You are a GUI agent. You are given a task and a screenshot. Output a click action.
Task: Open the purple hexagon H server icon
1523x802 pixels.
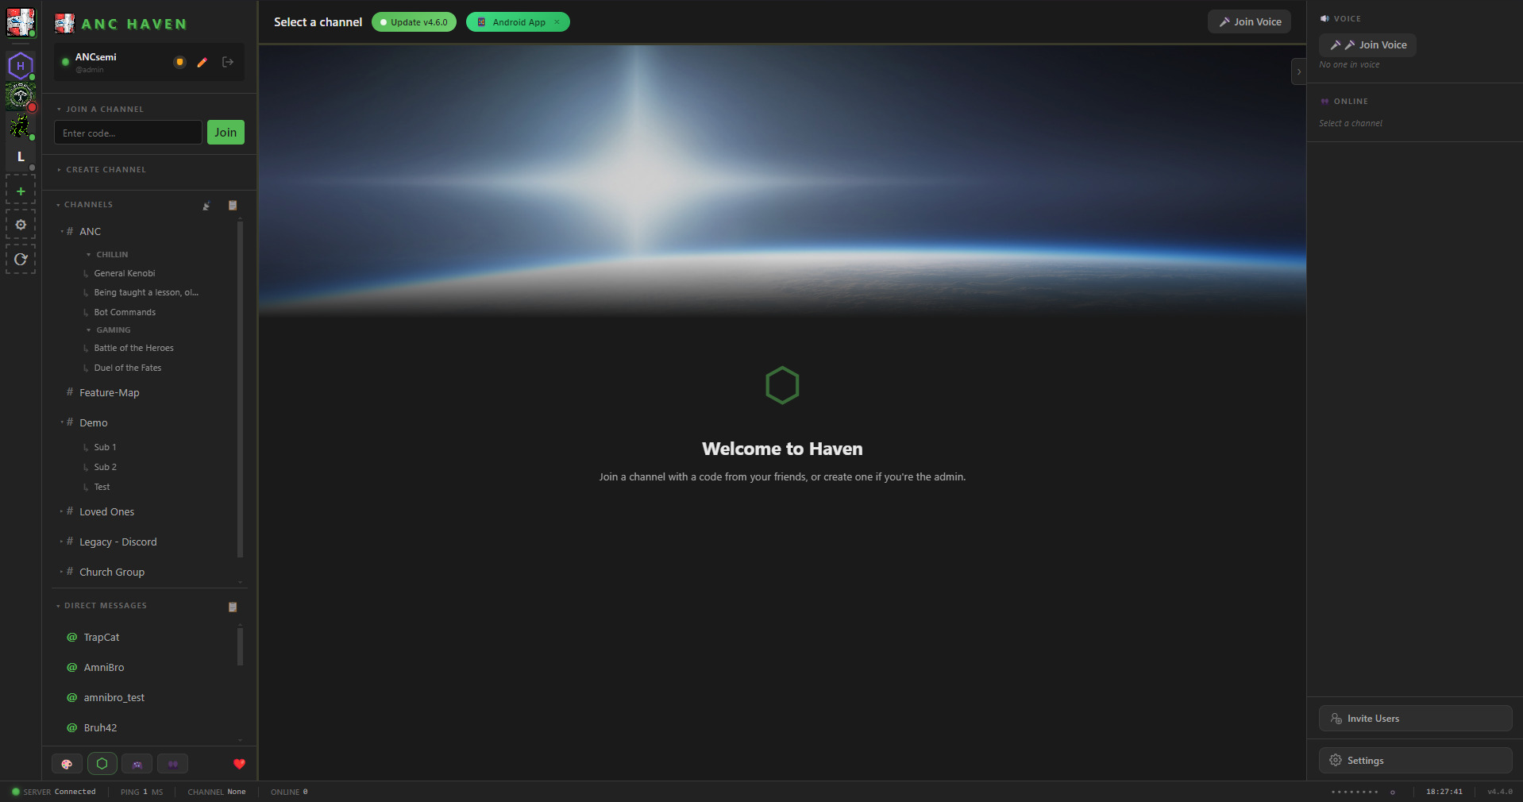tap(21, 66)
